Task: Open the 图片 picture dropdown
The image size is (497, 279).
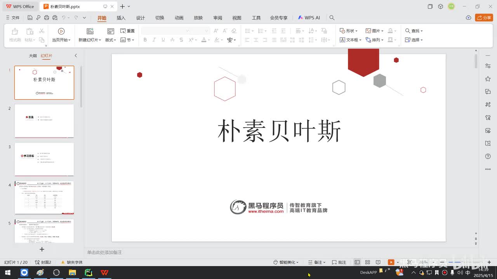Action: click(x=375, y=31)
